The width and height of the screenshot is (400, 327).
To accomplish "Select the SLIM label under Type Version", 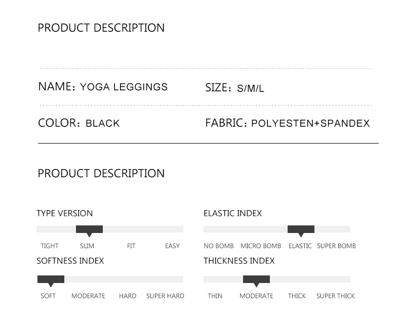I will (87, 246).
